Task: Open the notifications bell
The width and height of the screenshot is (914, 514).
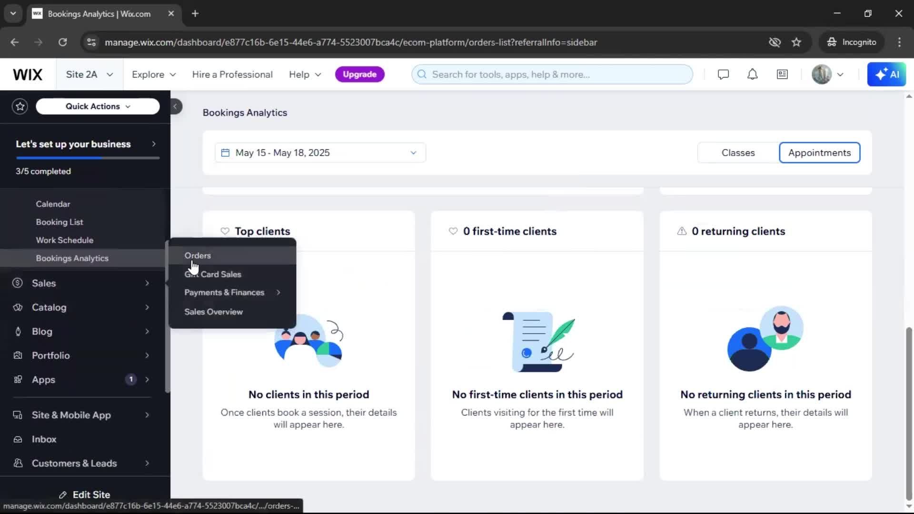Action: 752,75
